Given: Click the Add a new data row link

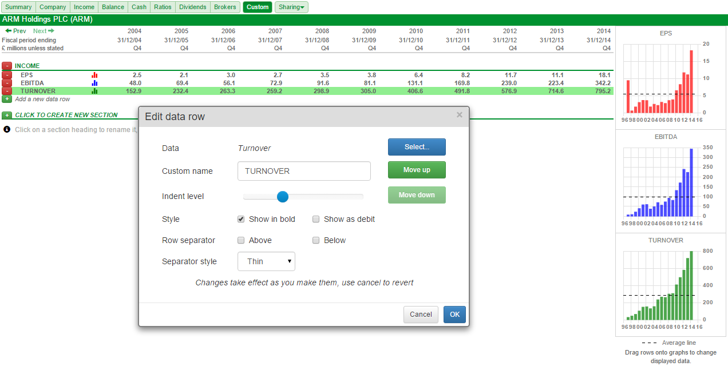Looking at the screenshot, I should point(42,99).
